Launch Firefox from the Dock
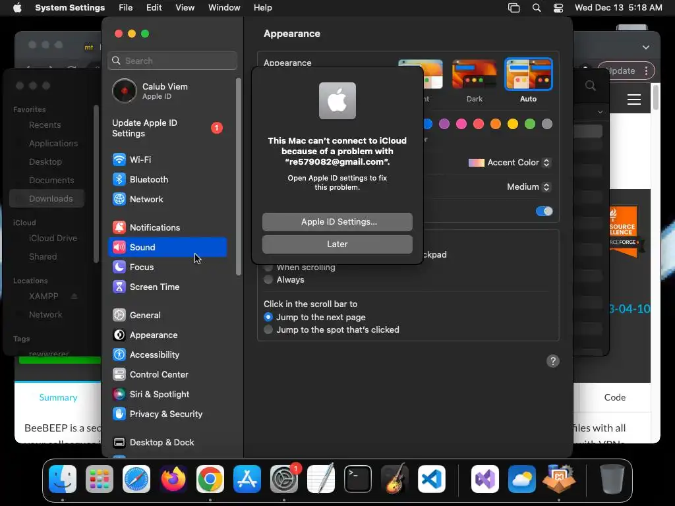675x506 pixels. (173, 479)
